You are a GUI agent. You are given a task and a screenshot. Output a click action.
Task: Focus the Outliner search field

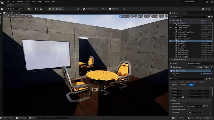(x=191, y=17)
